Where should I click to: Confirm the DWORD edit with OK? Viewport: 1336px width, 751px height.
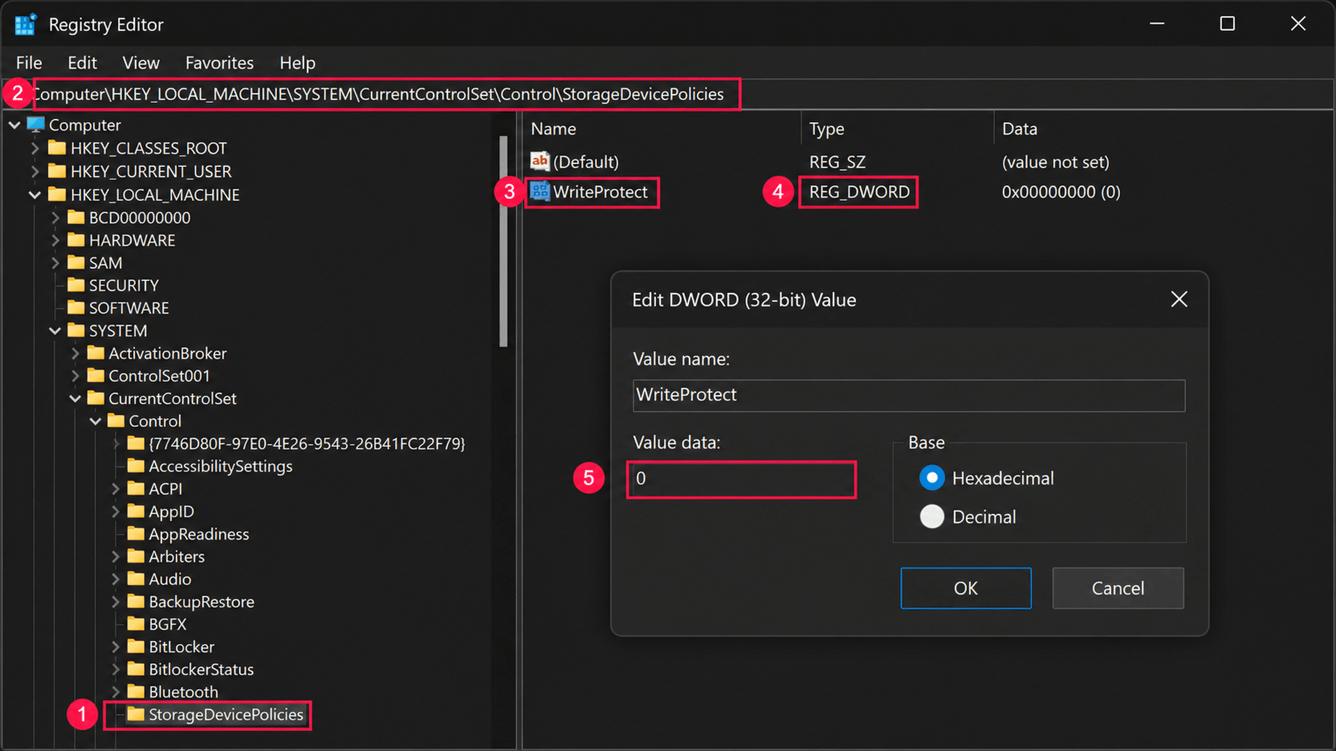coord(966,588)
